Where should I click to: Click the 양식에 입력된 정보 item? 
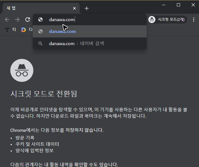34,150
